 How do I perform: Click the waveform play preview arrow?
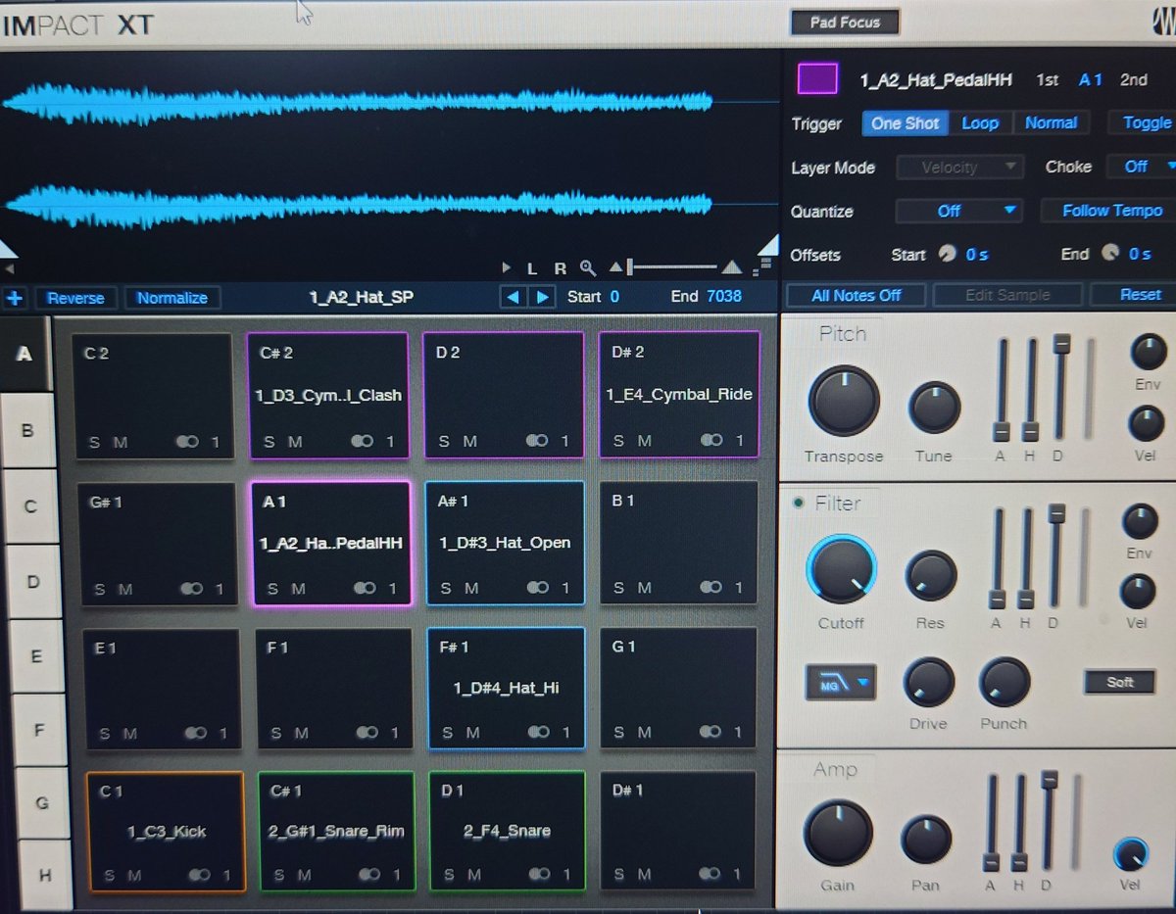coord(506,267)
